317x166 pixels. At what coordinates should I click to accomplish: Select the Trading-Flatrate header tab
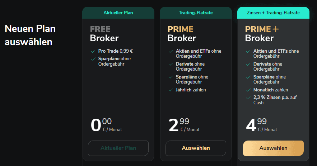click(196, 13)
